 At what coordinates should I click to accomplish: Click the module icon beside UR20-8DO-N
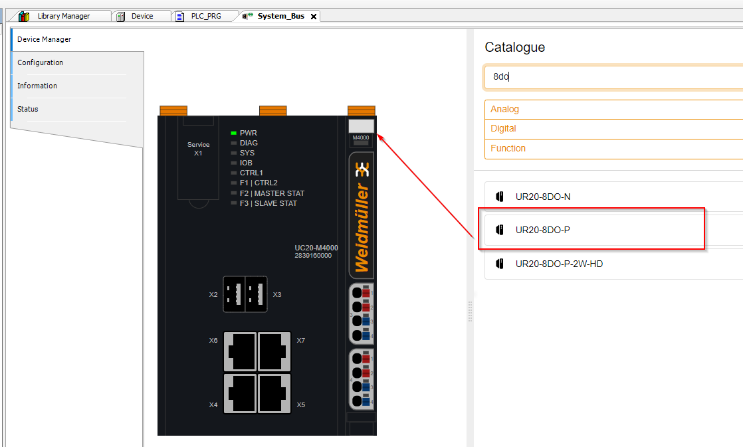pyautogui.click(x=500, y=197)
